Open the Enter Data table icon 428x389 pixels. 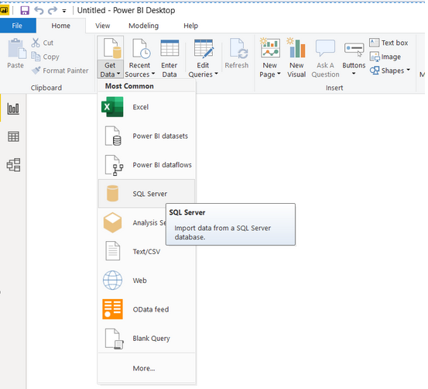(x=169, y=48)
